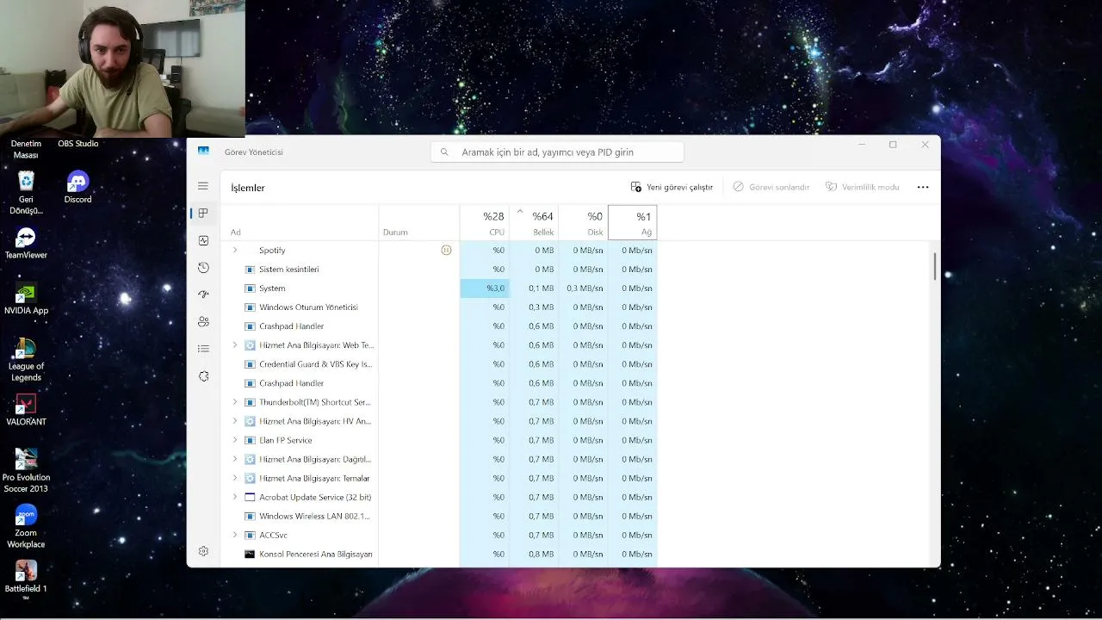1102x620 pixels.
Task: Select the League of Legends desktop shortcut
Action: 26,360
